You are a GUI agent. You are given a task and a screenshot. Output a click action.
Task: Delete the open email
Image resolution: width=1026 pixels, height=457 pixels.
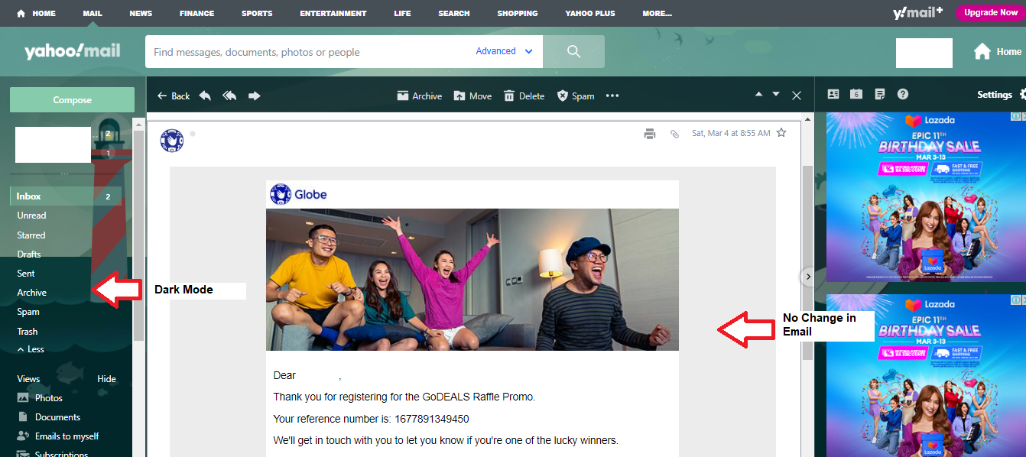[x=524, y=96]
